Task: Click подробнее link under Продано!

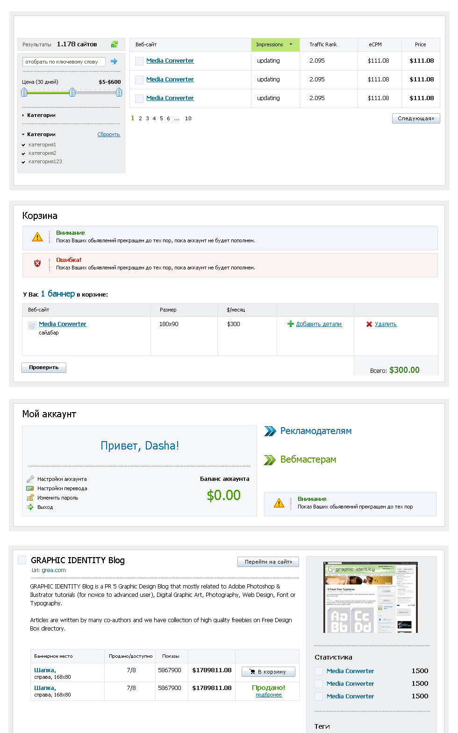Action: tap(269, 695)
